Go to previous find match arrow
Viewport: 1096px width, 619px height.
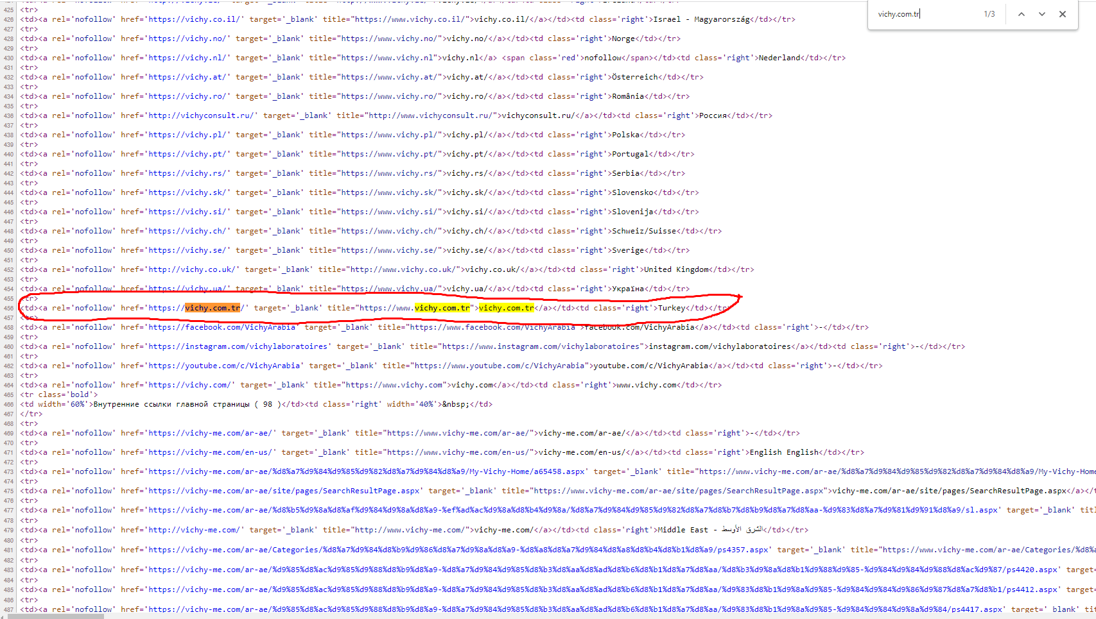(1021, 14)
